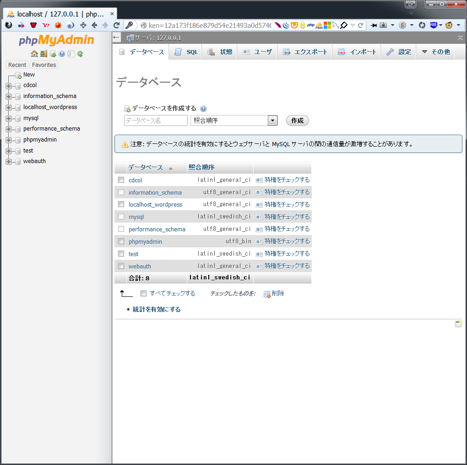Image resolution: width=467 pixels, height=465 pixels.
Task: Check privileges link for cdcol row
Action: [283, 180]
